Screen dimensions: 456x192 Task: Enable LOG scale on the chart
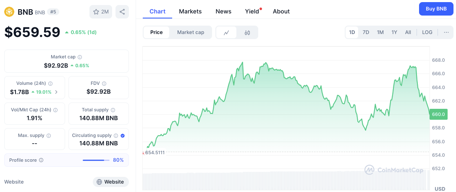point(427,32)
